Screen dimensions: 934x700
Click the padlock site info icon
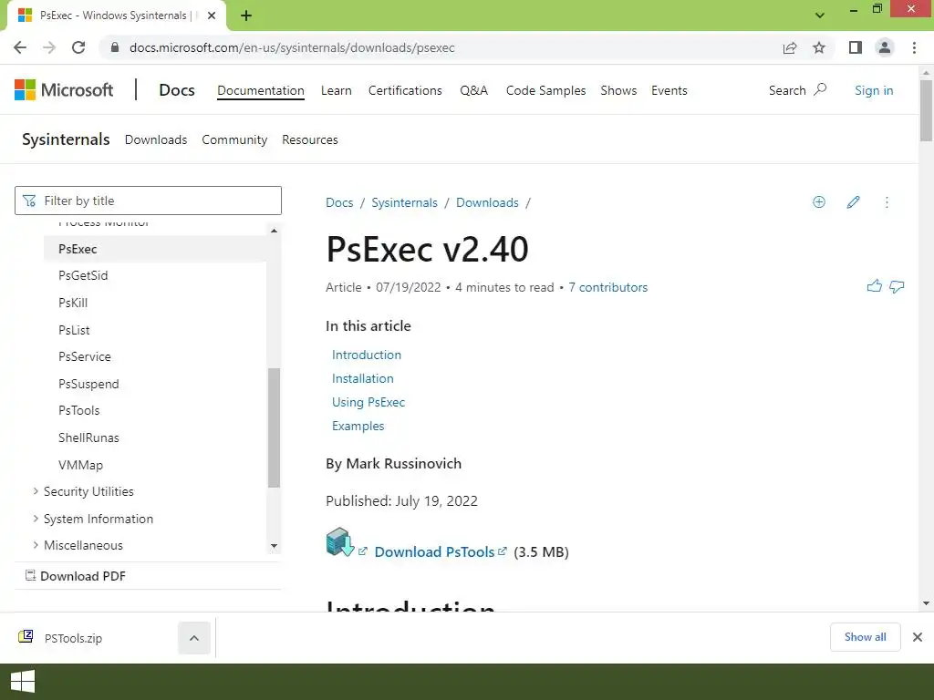pos(115,47)
